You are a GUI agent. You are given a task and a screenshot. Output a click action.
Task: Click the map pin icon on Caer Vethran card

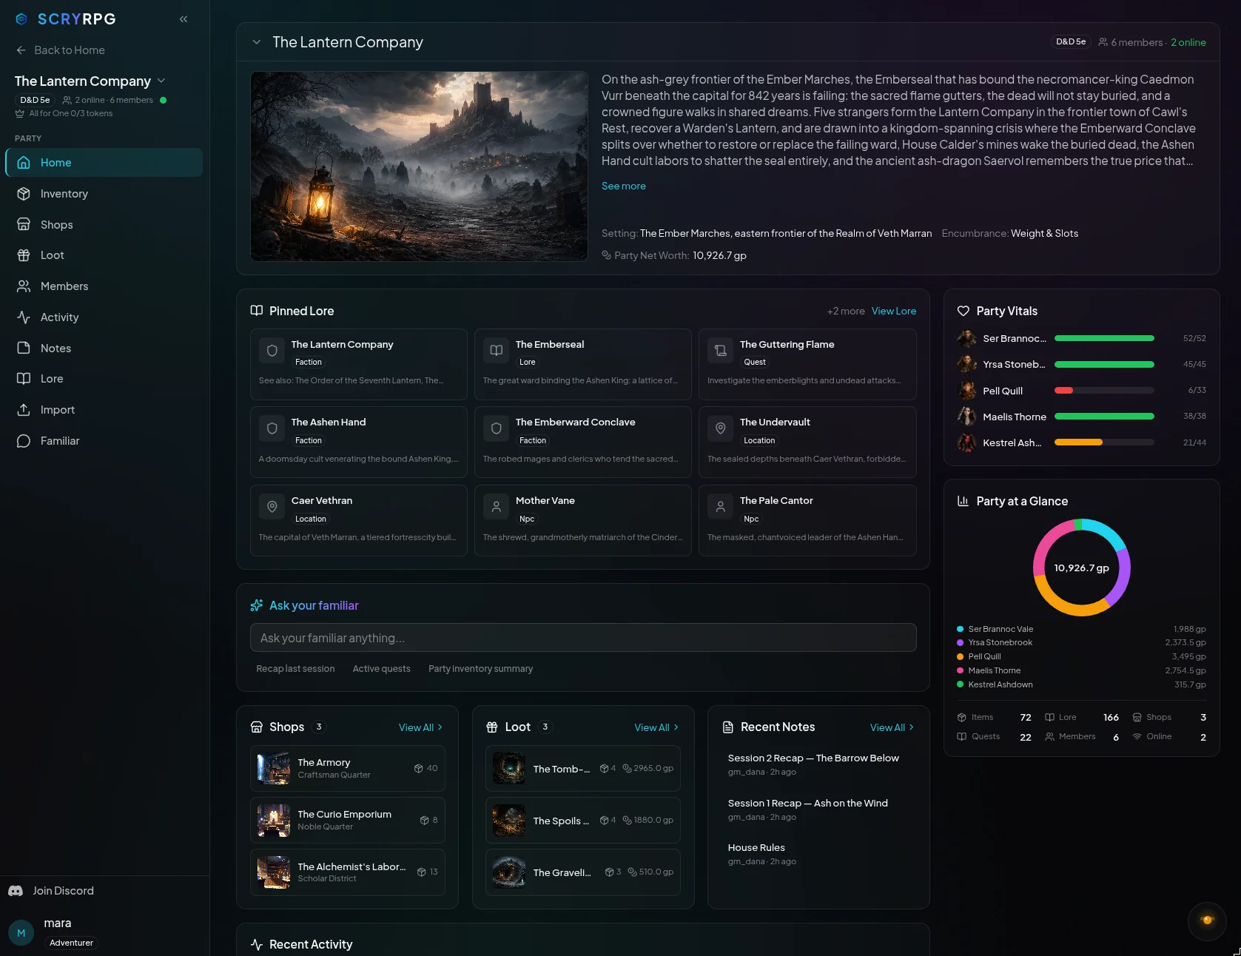pyautogui.click(x=272, y=507)
